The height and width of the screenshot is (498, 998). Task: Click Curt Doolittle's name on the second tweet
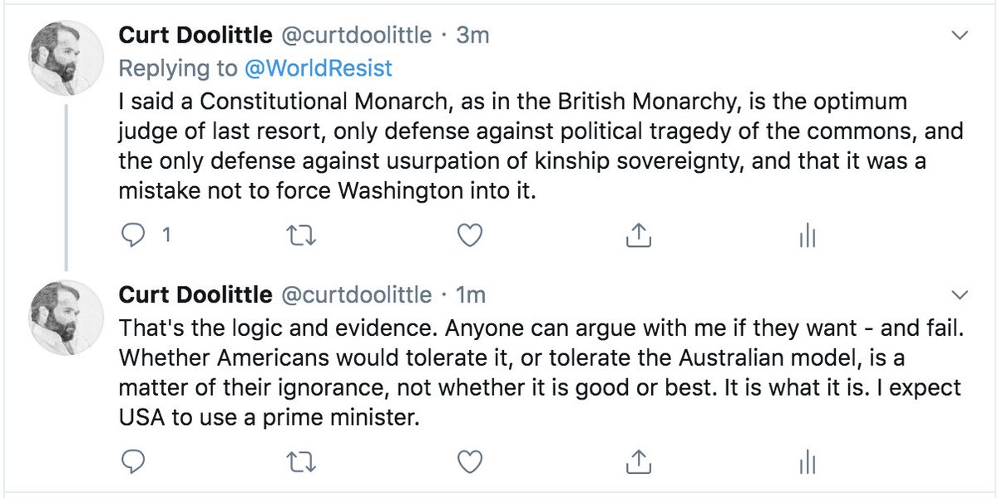[x=195, y=294]
